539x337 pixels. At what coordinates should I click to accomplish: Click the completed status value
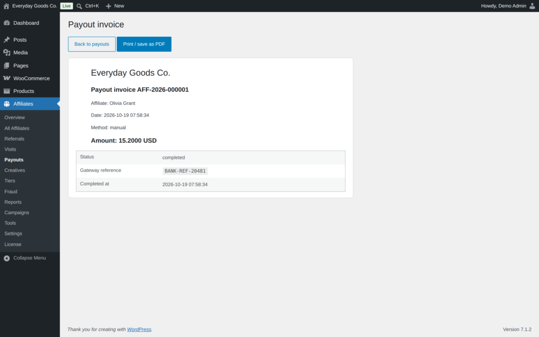tap(174, 157)
